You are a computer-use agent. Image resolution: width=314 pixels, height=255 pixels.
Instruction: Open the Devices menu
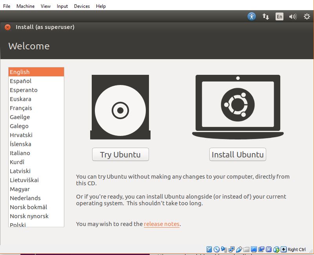(x=82, y=6)
